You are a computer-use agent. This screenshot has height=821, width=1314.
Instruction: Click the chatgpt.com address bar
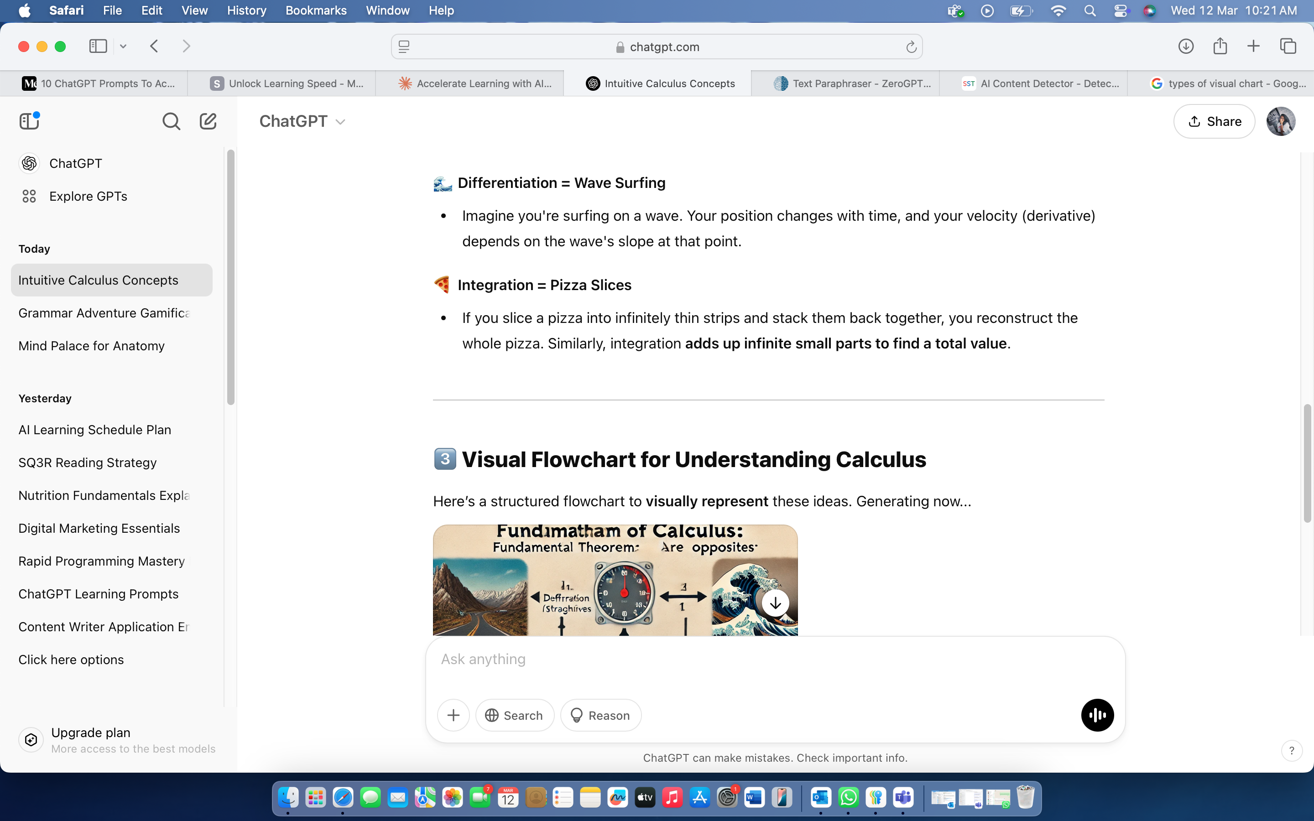657,47
